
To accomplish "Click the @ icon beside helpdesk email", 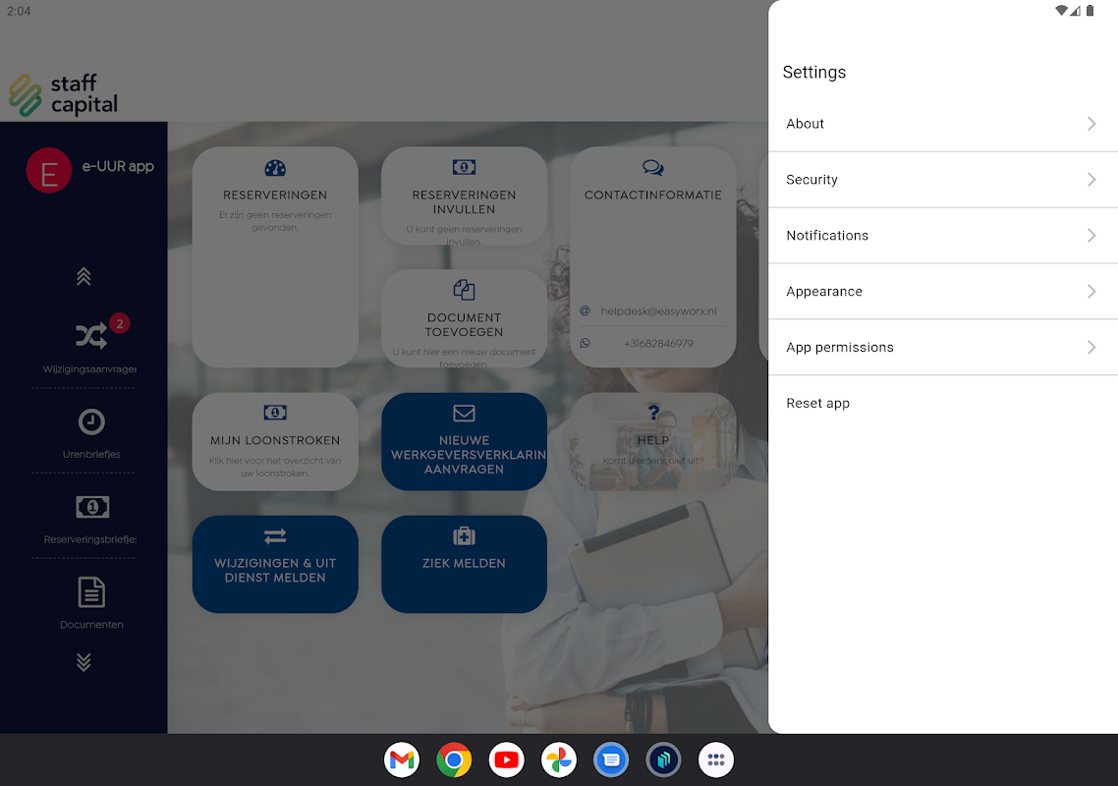I will tap(585, 311).
